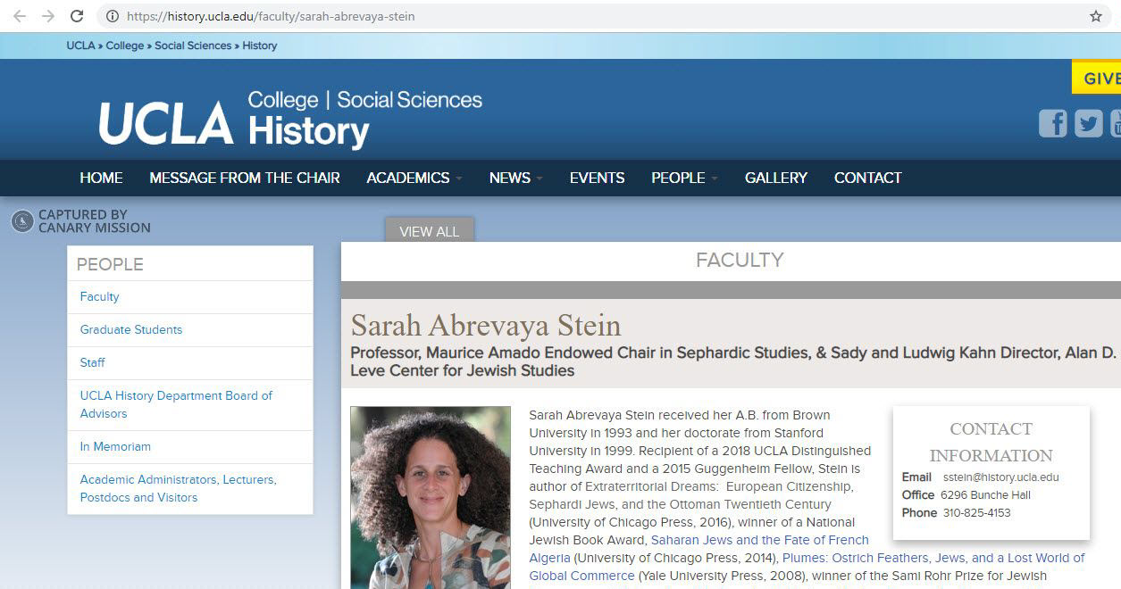Email Stein via the sstein@history.ucla.edu link
Image resolution: width=1121 pixels, height=589 pixels.
[x=1000, y=477]
